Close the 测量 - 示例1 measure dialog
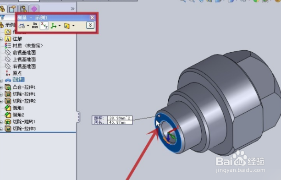Image resolution: width=281 pixels, height=180 pixels. click(92, 17)
